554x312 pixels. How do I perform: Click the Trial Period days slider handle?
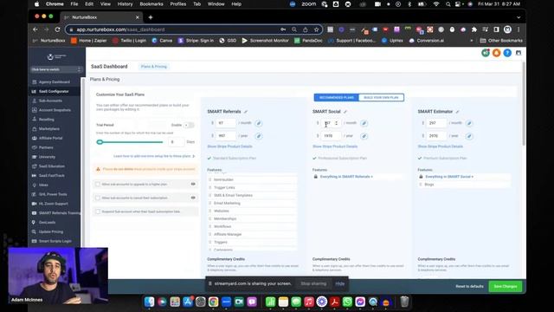pyautogui.click(x=100, y=142)
